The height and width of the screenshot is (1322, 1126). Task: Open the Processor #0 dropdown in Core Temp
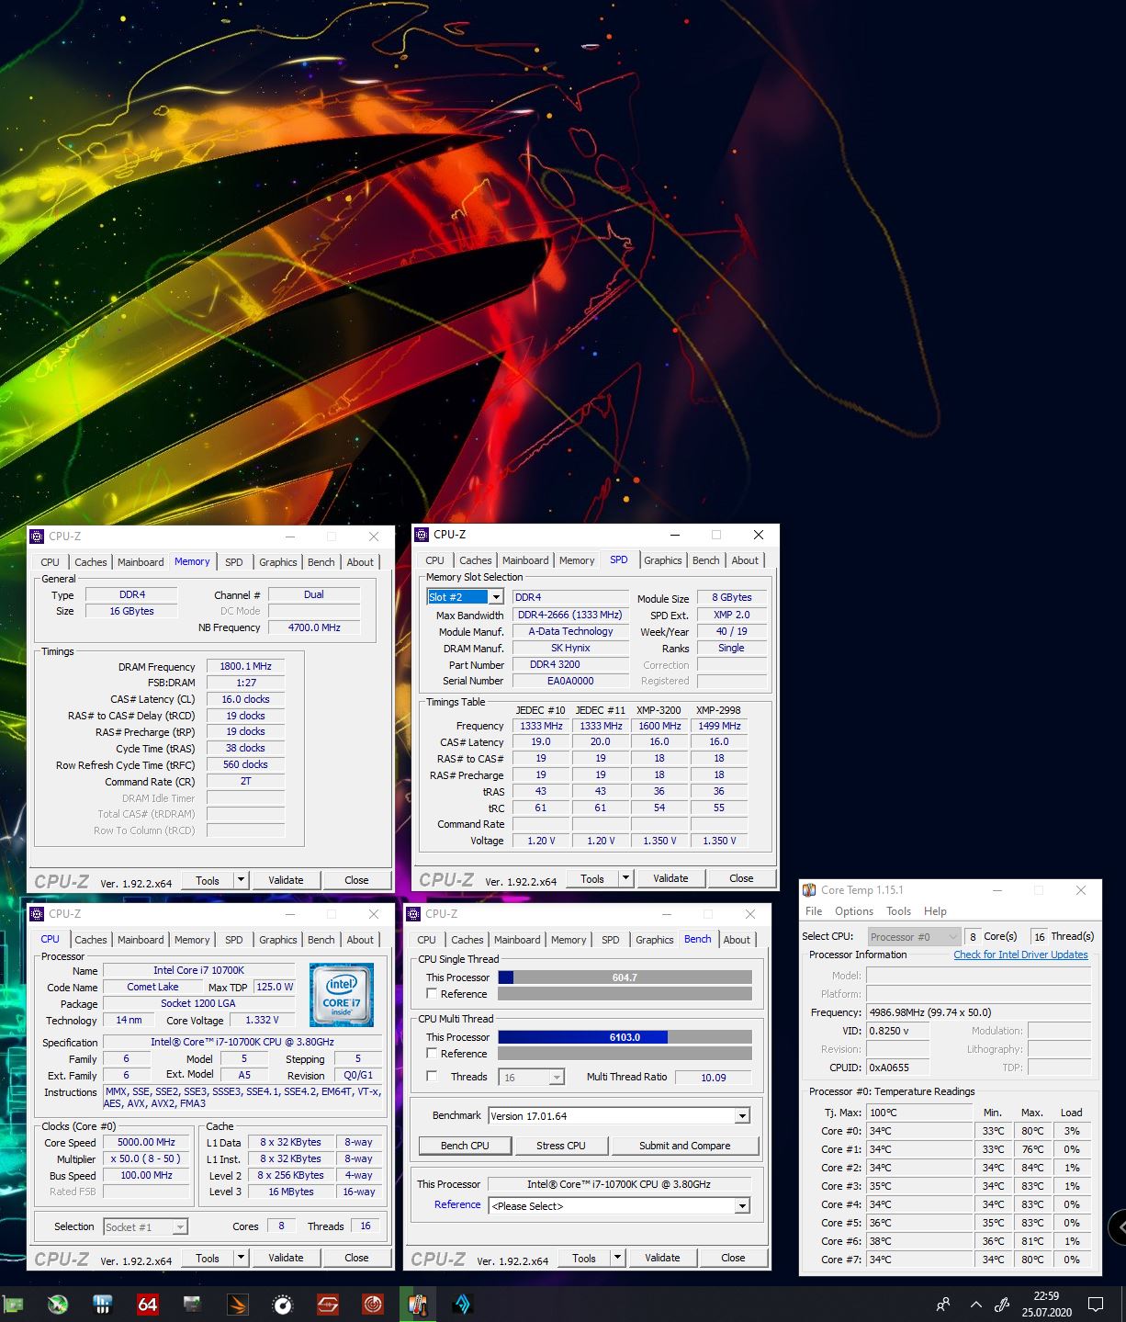coord(914,937)
